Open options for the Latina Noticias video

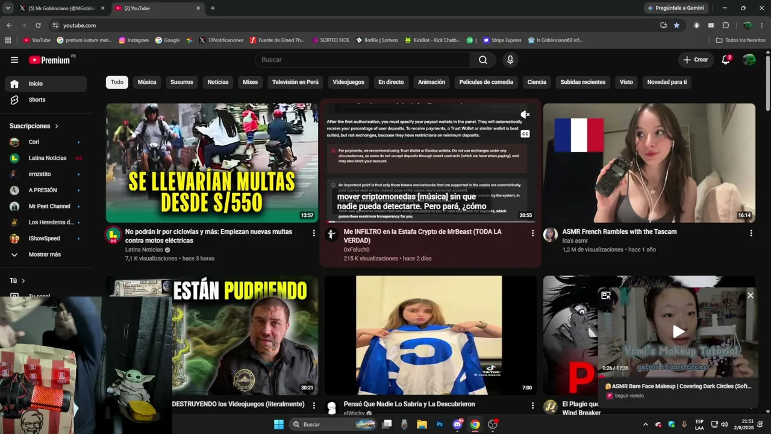(x=313, y=233)
